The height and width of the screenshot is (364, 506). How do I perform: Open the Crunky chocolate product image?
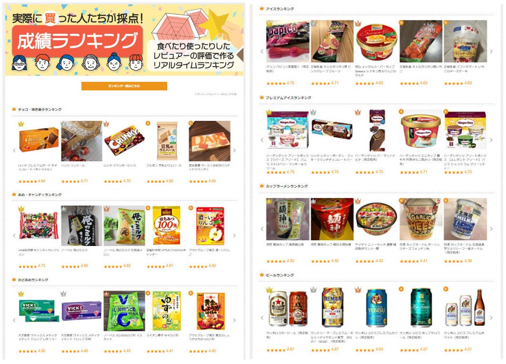click(124, 141)
